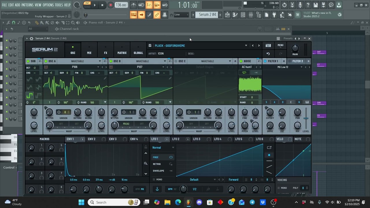Click the undo history icon in toolbar
Viewport: 370px width, 208px height.
pyautogui.click(x=284, y=5)
